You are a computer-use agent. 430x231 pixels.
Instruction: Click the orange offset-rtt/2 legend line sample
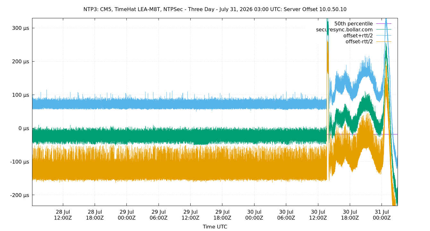[x=384, y=41]
